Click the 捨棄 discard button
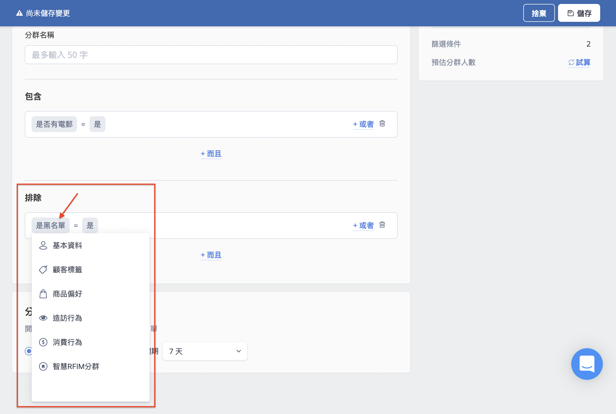This screenshot has height=414, width=616. pyautogui.click(x=539, y=13)
